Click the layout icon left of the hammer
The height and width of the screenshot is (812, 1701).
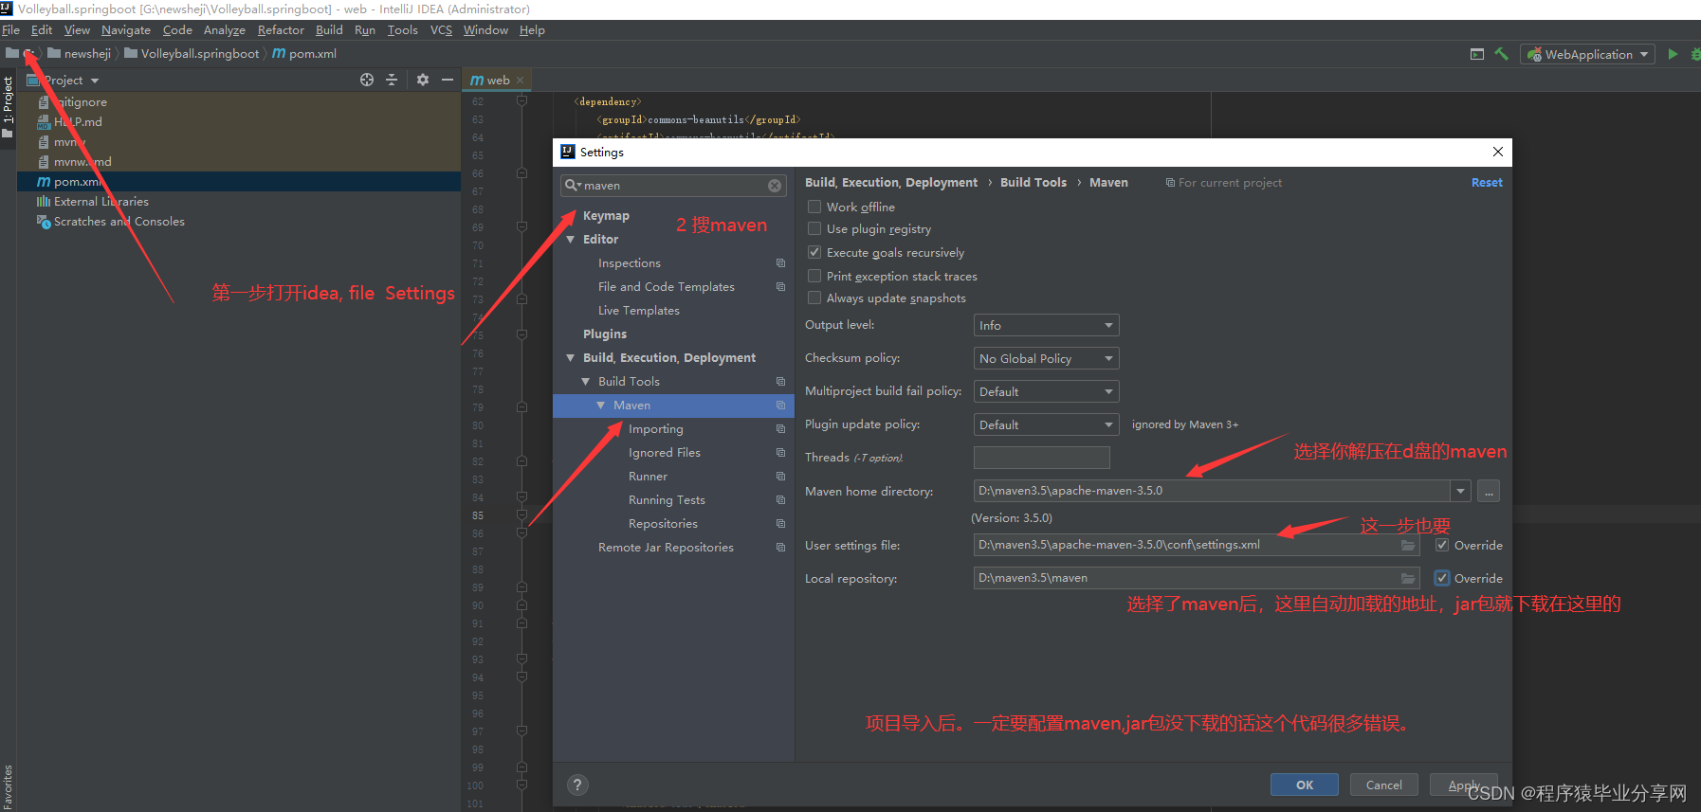tap(1477, 54)
